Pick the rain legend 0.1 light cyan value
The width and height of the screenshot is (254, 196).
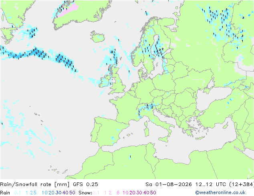click(x=17, y=193)
